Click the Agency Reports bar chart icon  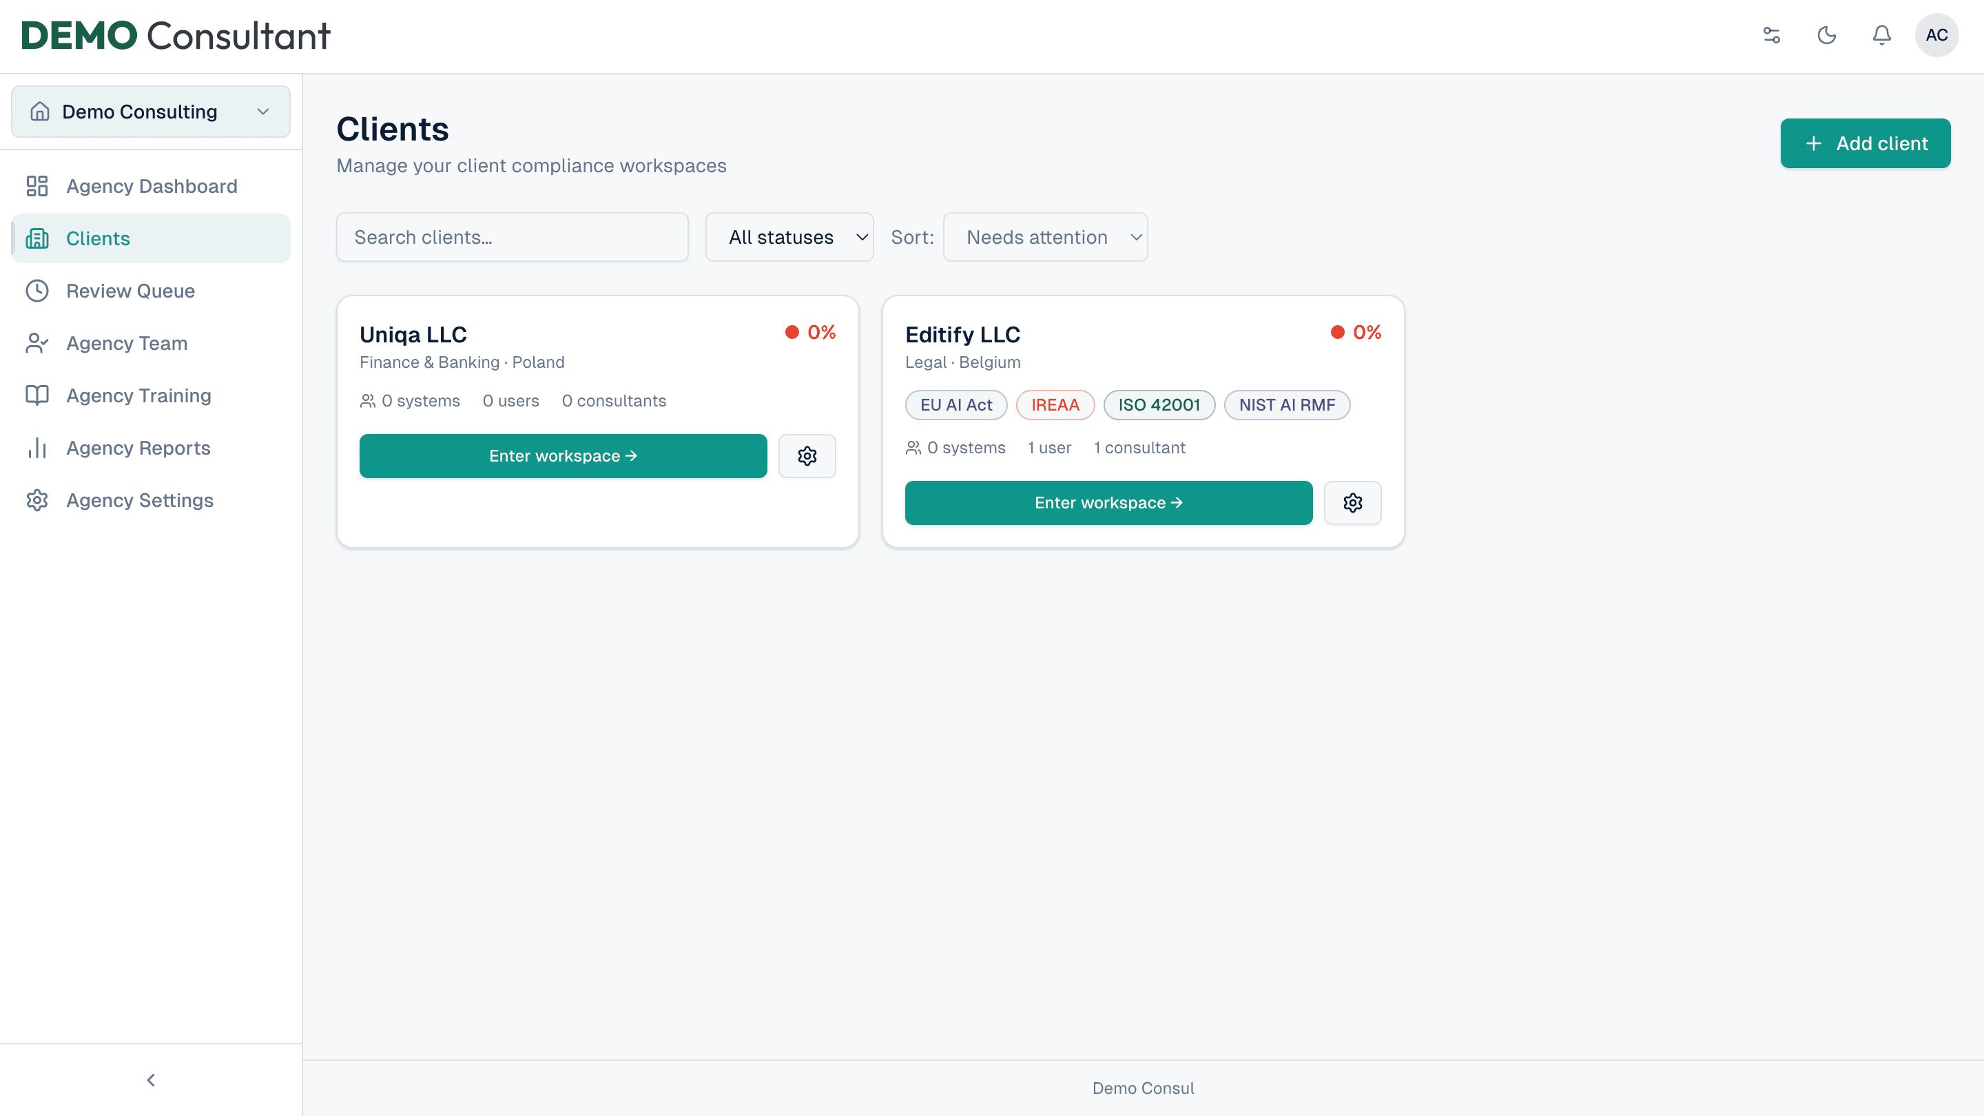pos(37,448)
